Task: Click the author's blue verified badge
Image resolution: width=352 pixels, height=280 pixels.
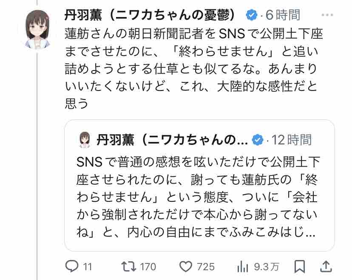Action: pos(252,16)
